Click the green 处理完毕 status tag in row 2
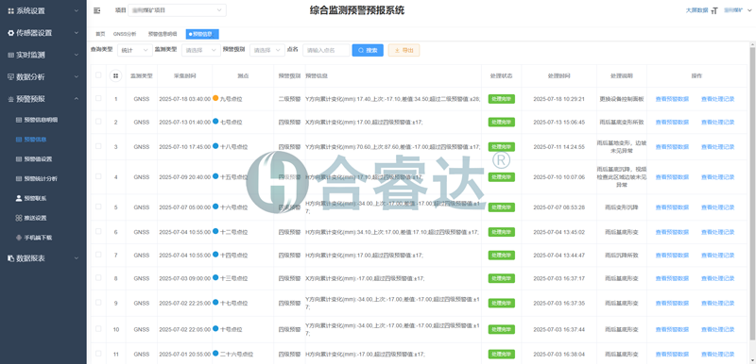Image resolution: width=756 pixels, height=364 pixels. 502,123
